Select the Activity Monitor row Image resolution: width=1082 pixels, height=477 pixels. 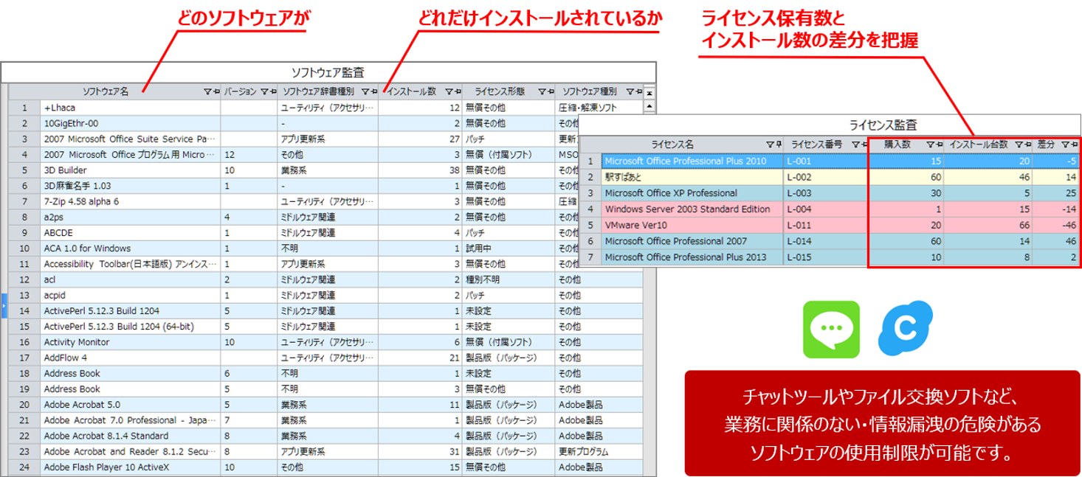pyautogui.click(x=325, y=342)
